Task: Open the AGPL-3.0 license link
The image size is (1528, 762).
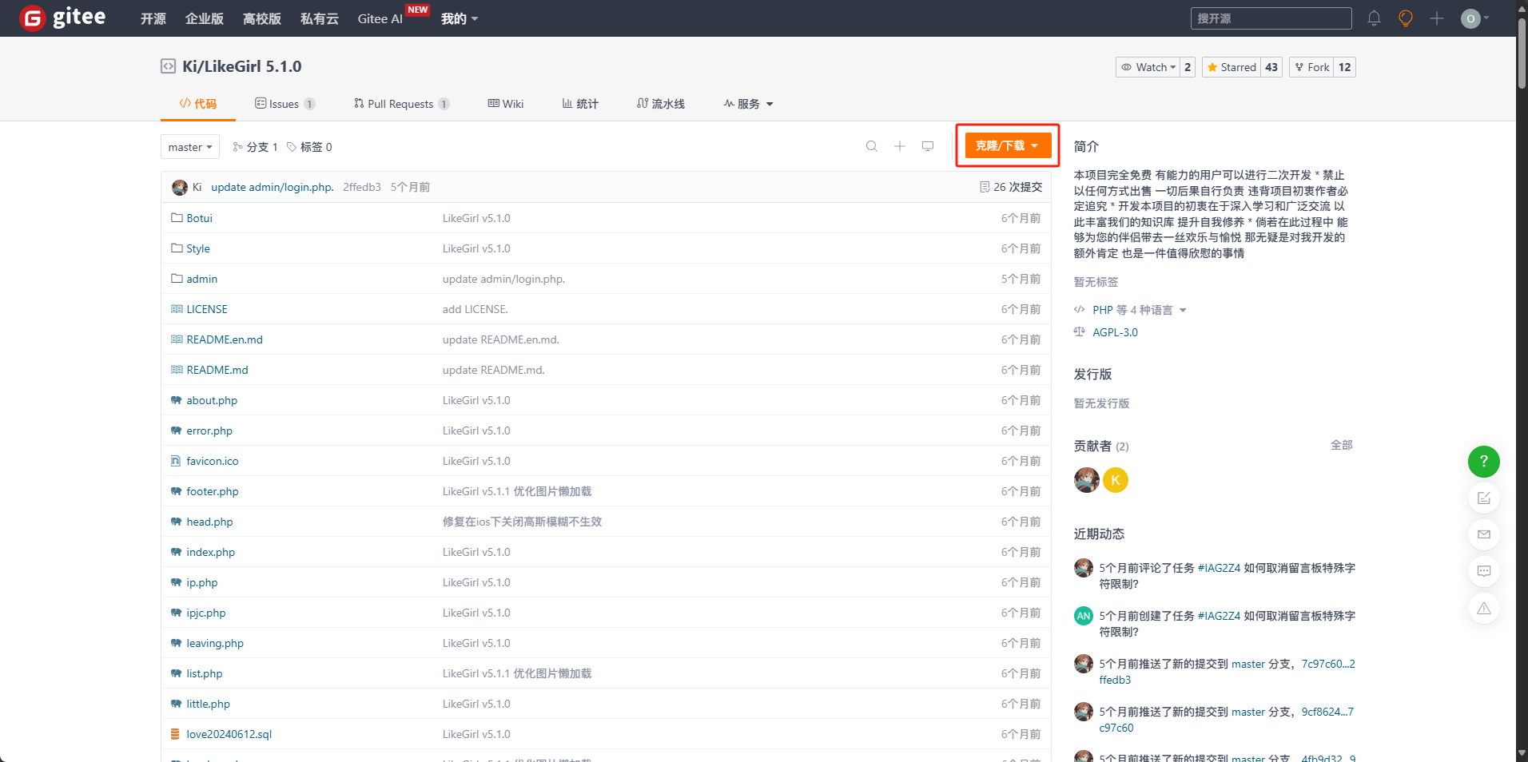Action: coord(1115,332)
